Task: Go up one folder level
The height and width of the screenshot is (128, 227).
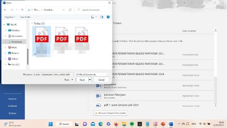Action: click(22, 10)
